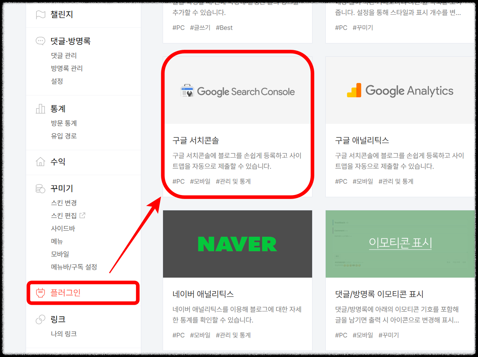View 방문 통계
478x357 pixels.
pyautogui.click(x=64, y=123)
